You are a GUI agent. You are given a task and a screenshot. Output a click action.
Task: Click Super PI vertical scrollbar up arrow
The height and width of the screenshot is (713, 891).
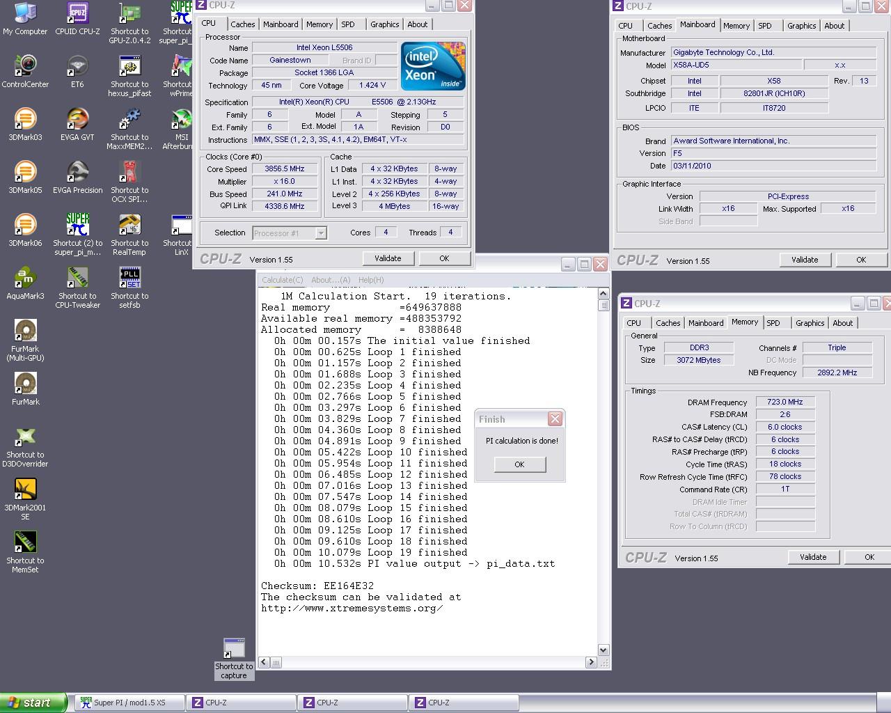click(604, 294)
